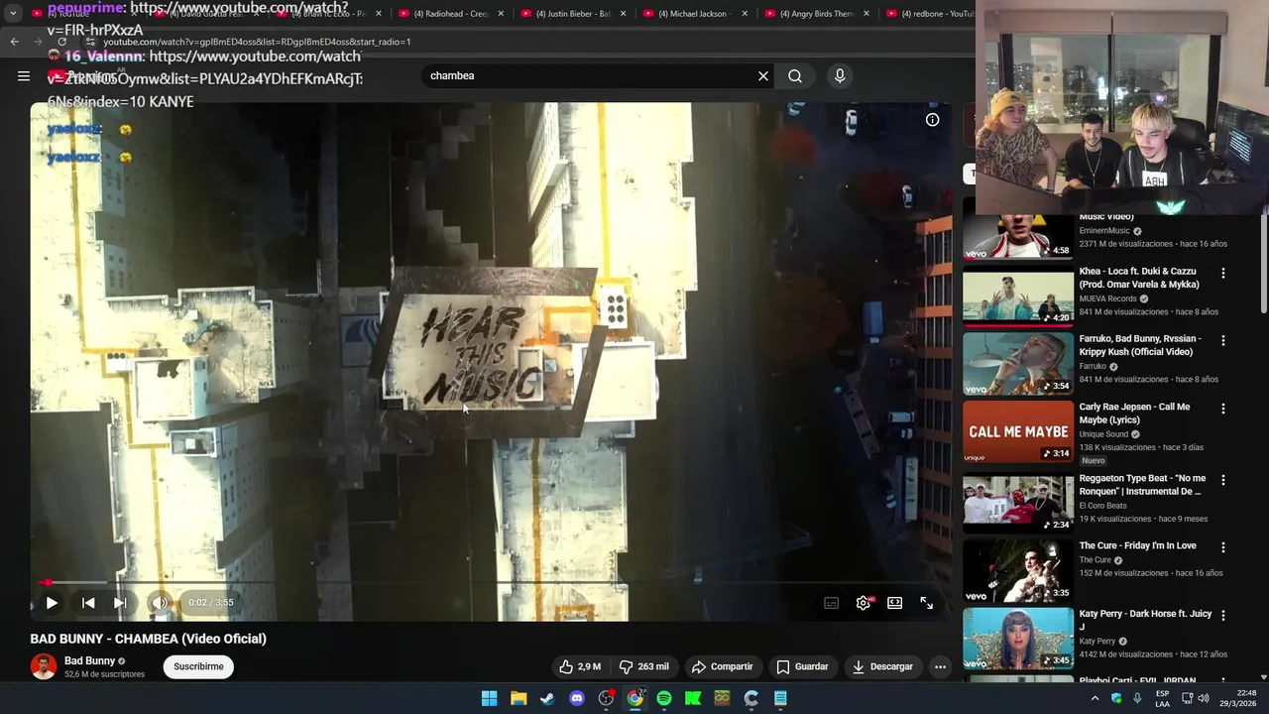1269x714 pixels.
Task: Reload the browser page
Action: click(x=61, y=42)
